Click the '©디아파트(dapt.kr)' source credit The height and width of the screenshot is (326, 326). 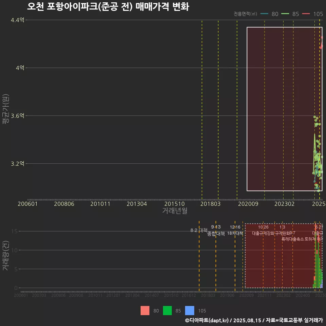pyautogui.click(x=207, y=320)
